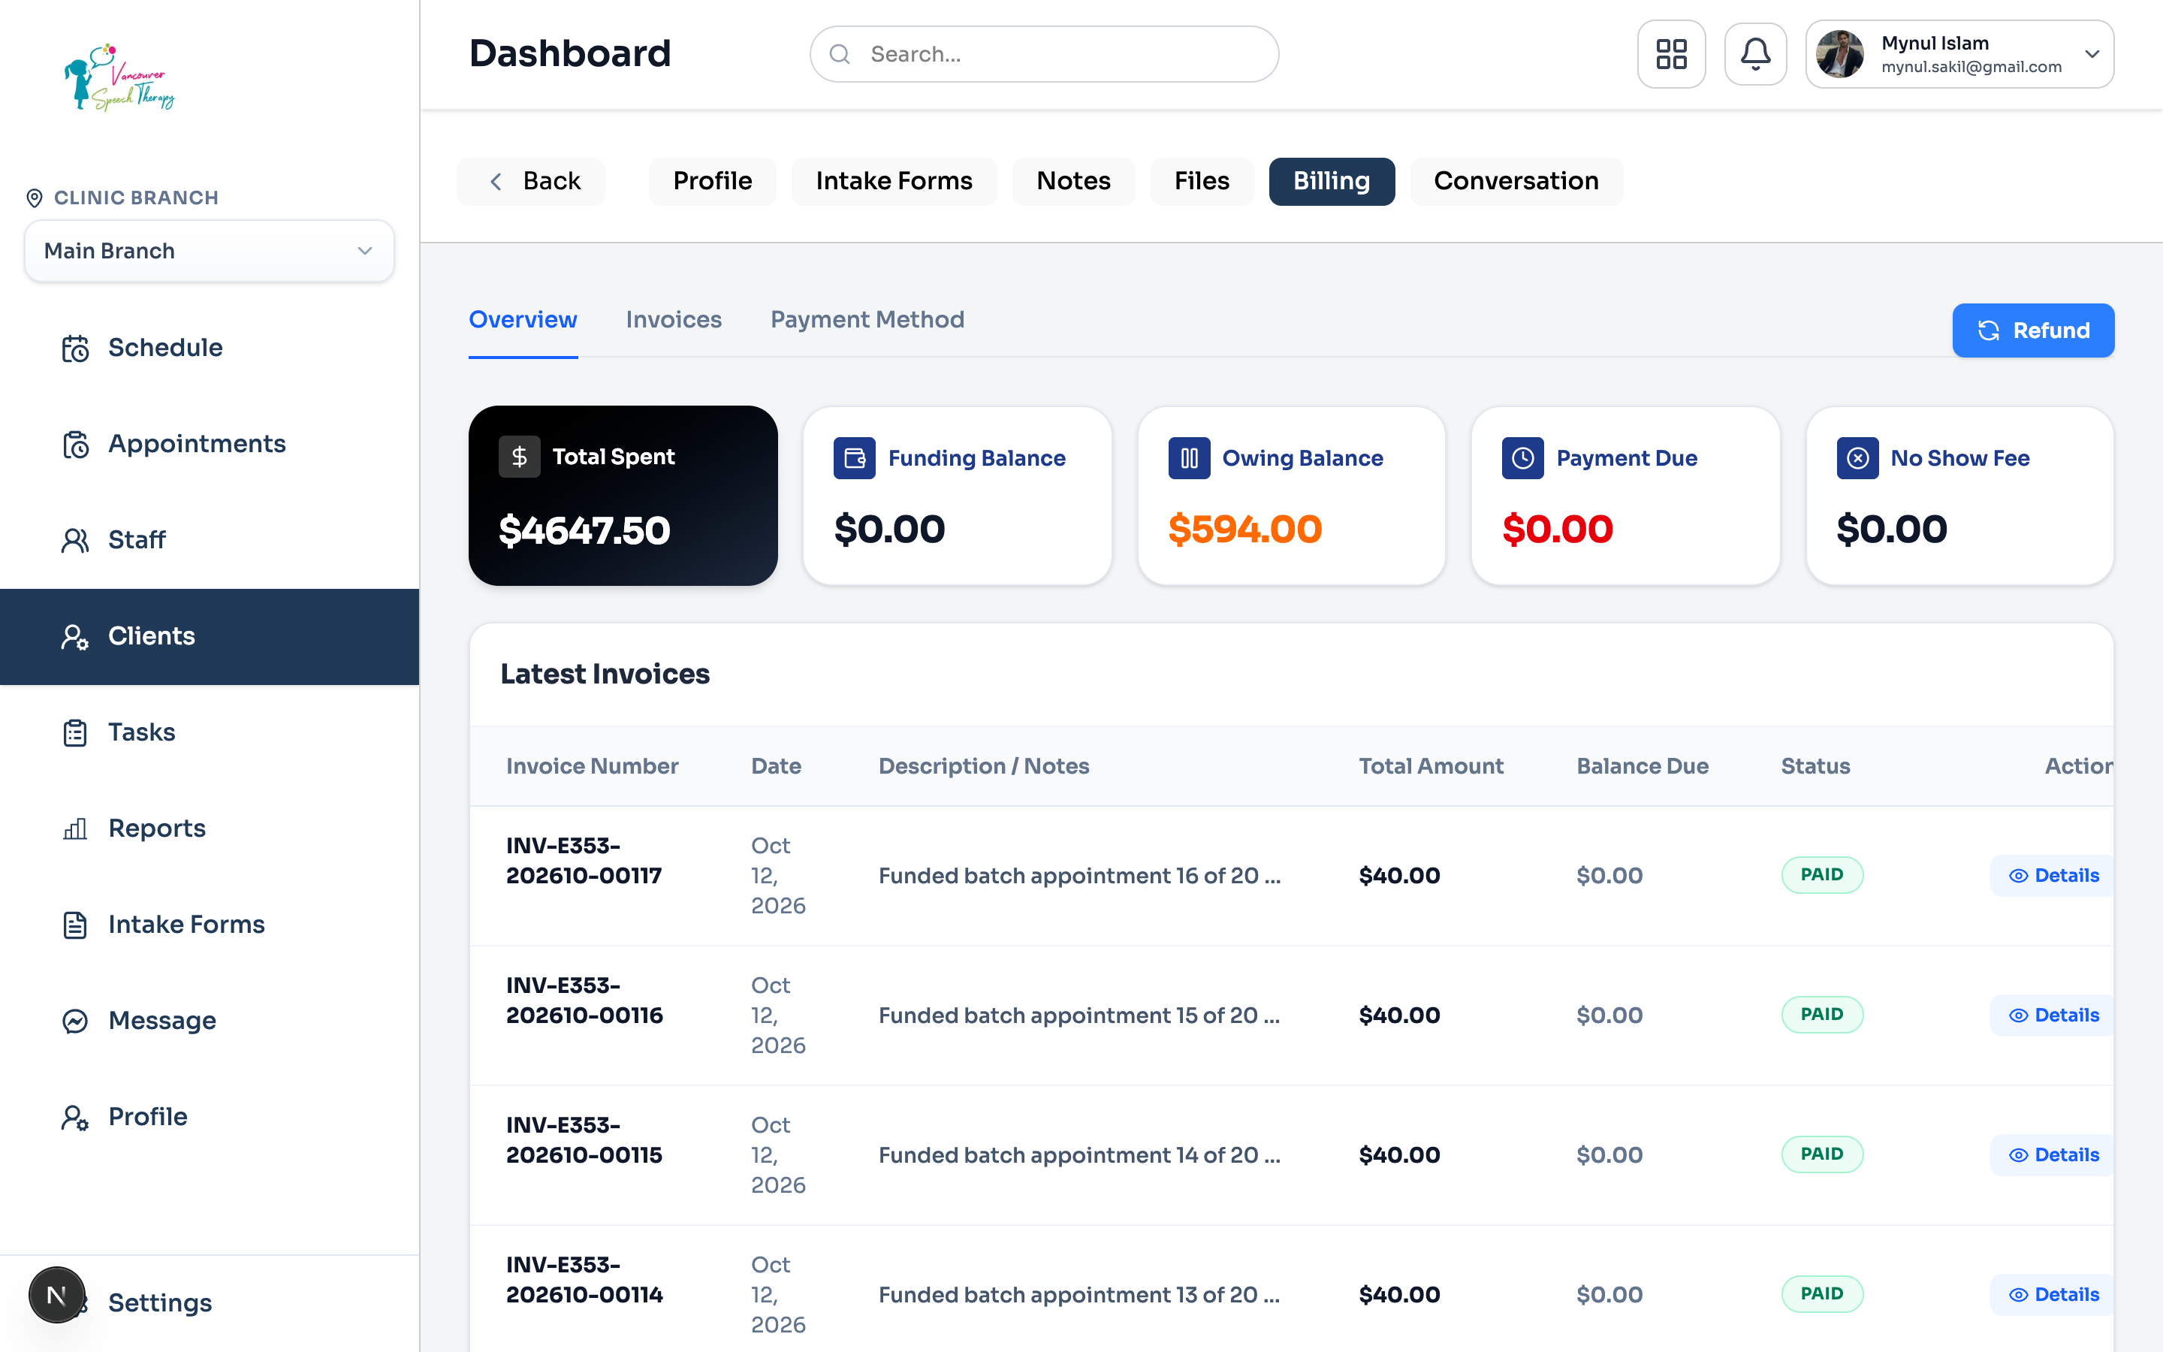The height and width of the screenshot is (1352, 2163).
Task: Click the Refund button
Action: click(2032, 330)
